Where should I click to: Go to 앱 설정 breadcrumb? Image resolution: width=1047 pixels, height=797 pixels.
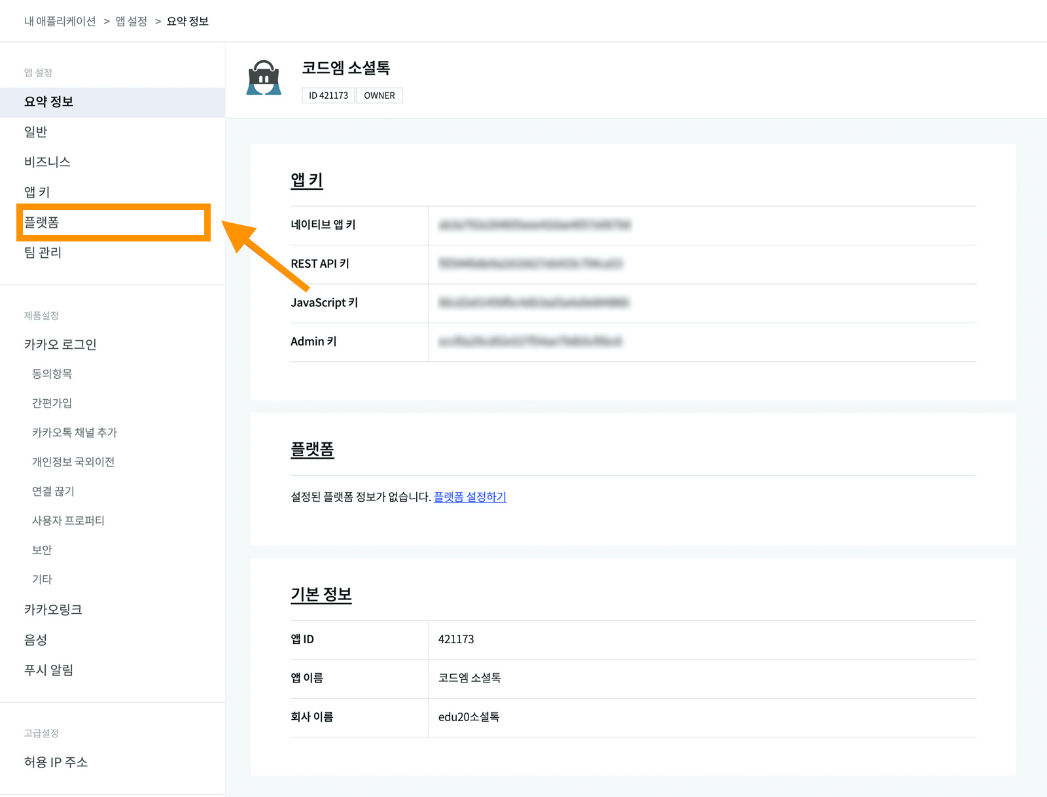pos(131,22)
